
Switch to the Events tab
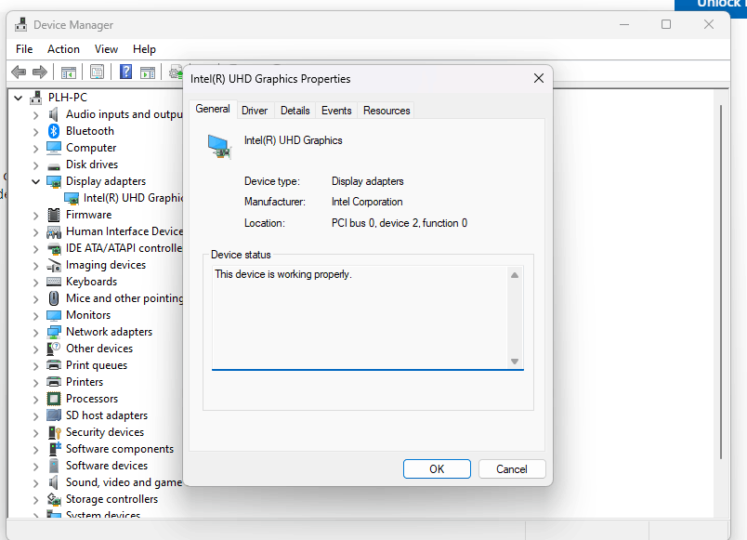coord(336,111)
